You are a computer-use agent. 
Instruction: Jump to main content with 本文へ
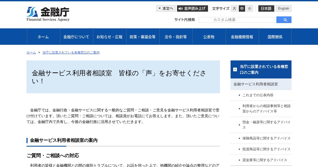pos(166,8)
